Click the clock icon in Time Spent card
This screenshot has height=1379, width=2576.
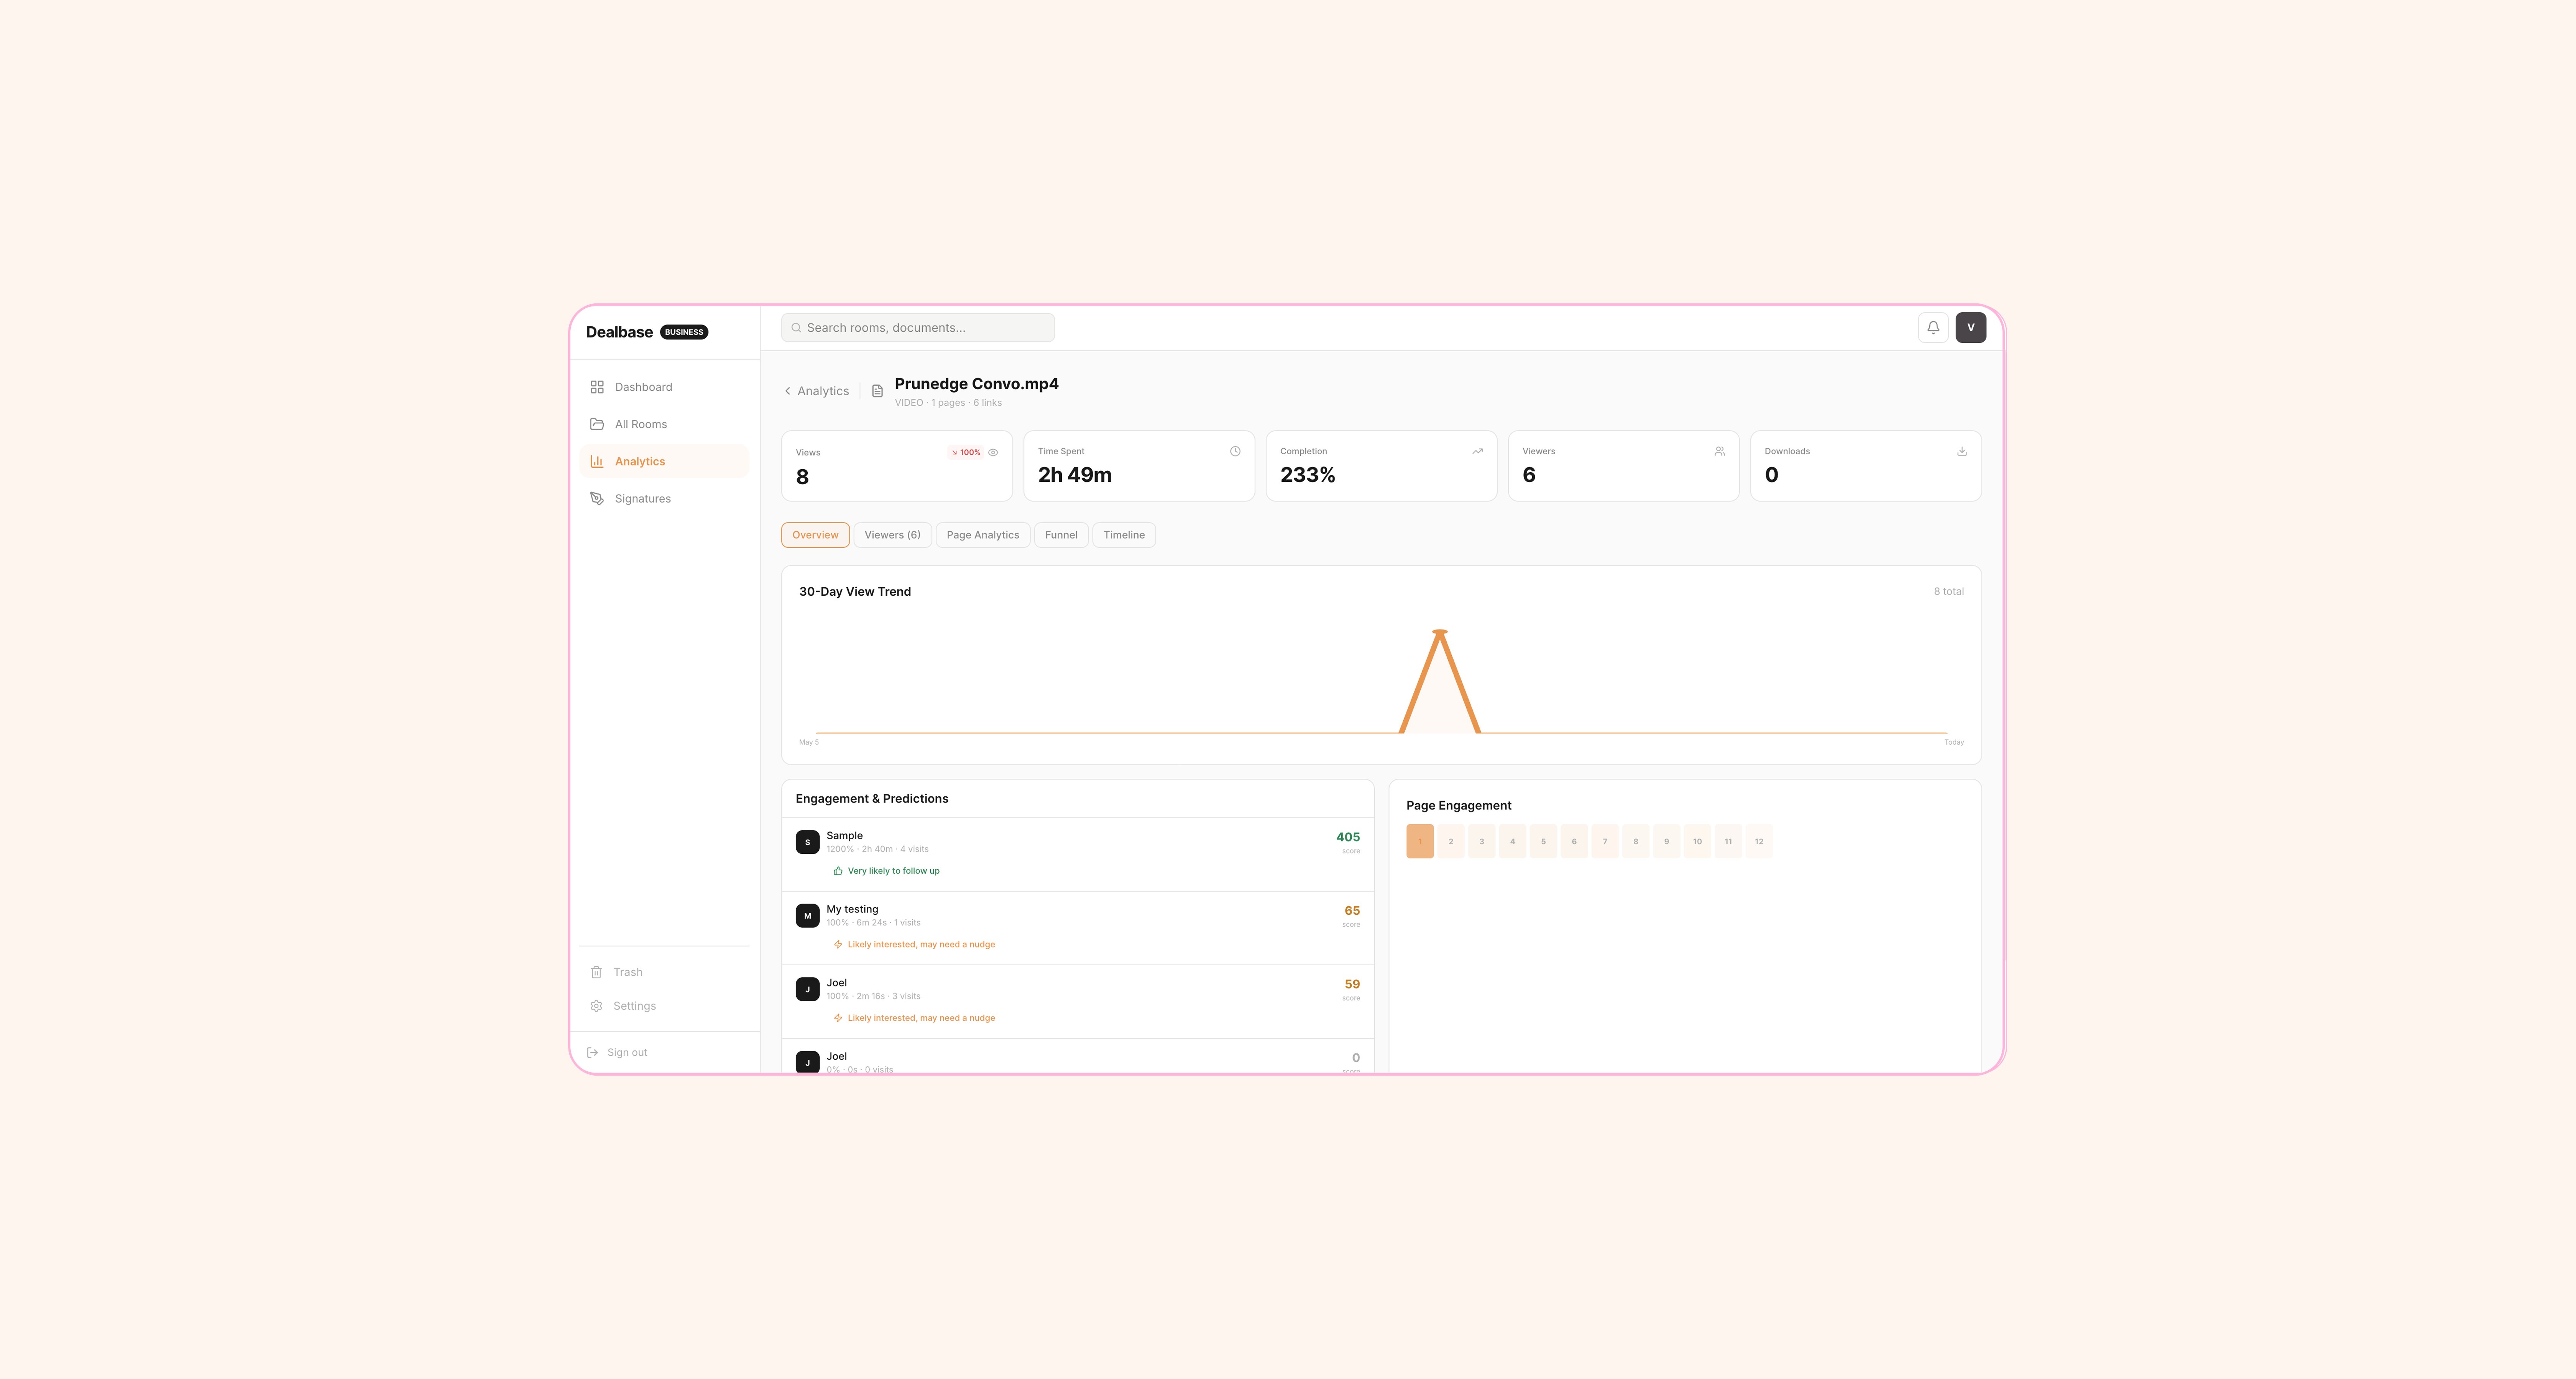click(x=1235, y=452)
